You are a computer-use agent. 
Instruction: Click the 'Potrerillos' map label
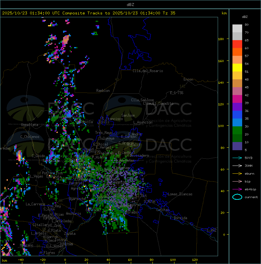52,173
